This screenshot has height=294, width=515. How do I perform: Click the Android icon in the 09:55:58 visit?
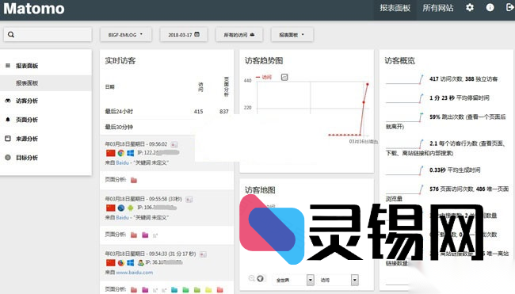(x=131, y=208)
